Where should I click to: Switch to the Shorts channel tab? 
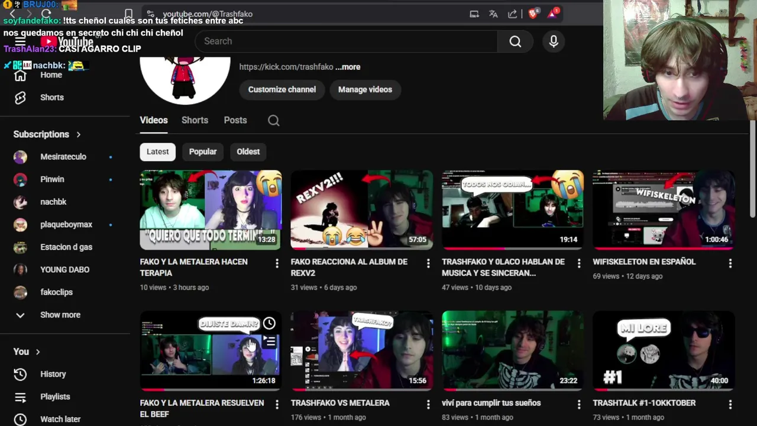click(x=195, y=120)
